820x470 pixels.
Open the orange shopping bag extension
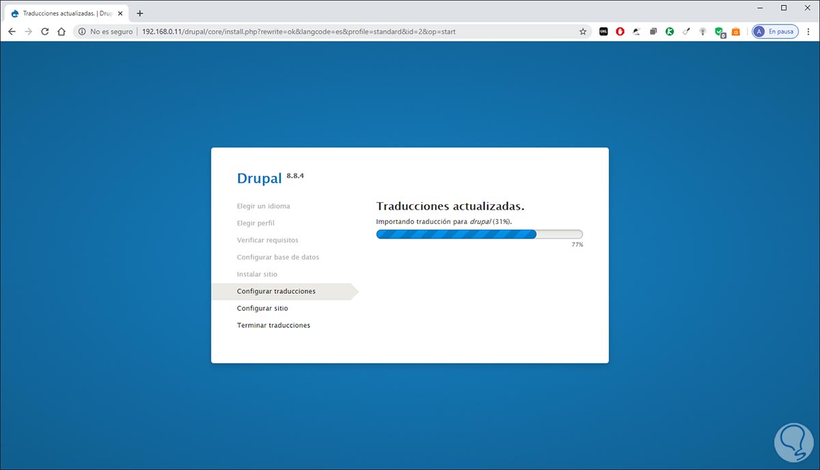pos(736,31)
